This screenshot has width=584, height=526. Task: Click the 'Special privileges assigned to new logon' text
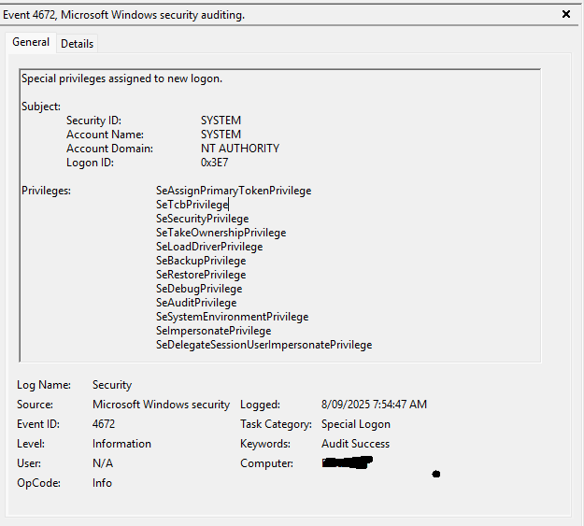coord(121,79)
